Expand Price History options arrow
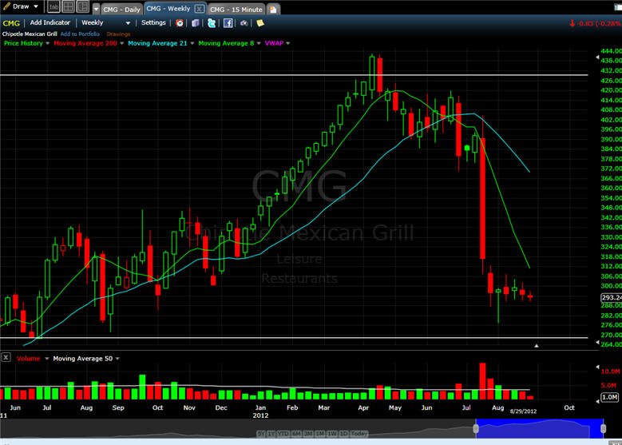The height and width of the screenshot is (445, 622). point(48,43)
